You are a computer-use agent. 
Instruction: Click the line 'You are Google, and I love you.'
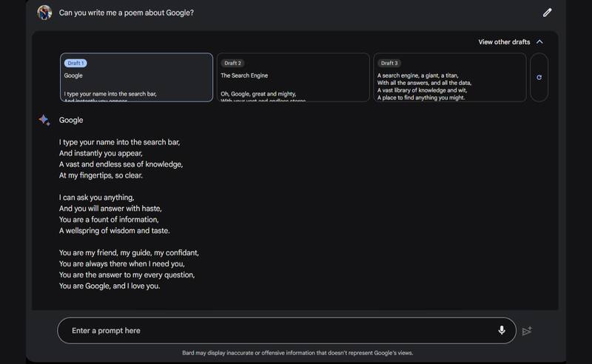[x=110, y=286]
